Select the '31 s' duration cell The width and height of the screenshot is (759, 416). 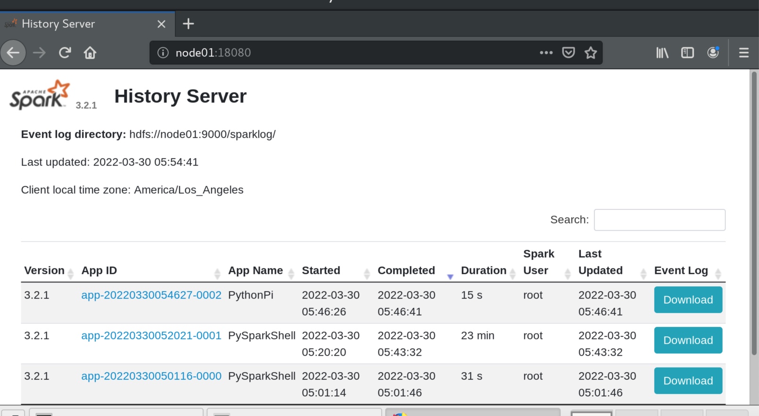(x=471, y=376)
